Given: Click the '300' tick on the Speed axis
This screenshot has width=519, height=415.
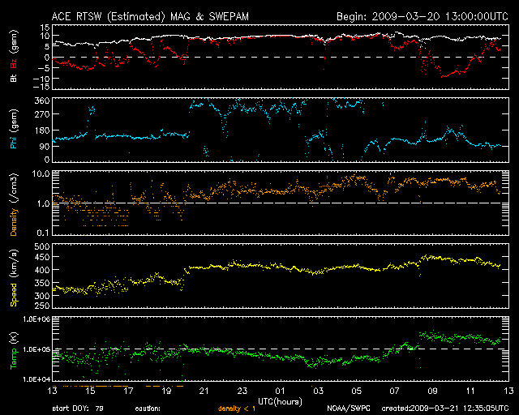Looking at the screenshot, I should point(42,296).
